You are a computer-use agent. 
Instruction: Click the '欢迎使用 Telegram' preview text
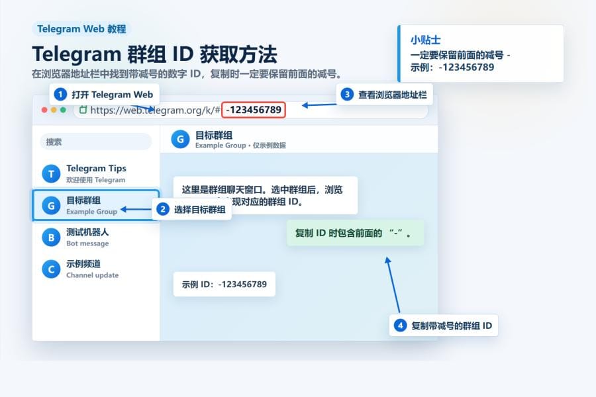tap(96, 180)
